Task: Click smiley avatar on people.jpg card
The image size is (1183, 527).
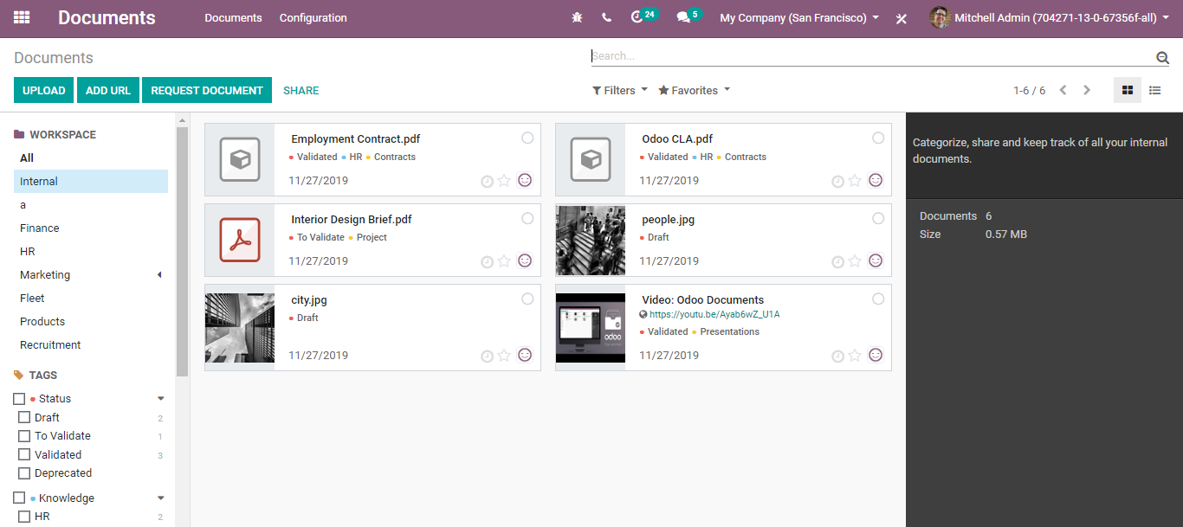Action: [876, 260]
